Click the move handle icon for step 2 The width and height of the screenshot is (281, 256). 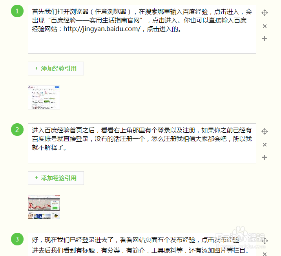point(265,132)
